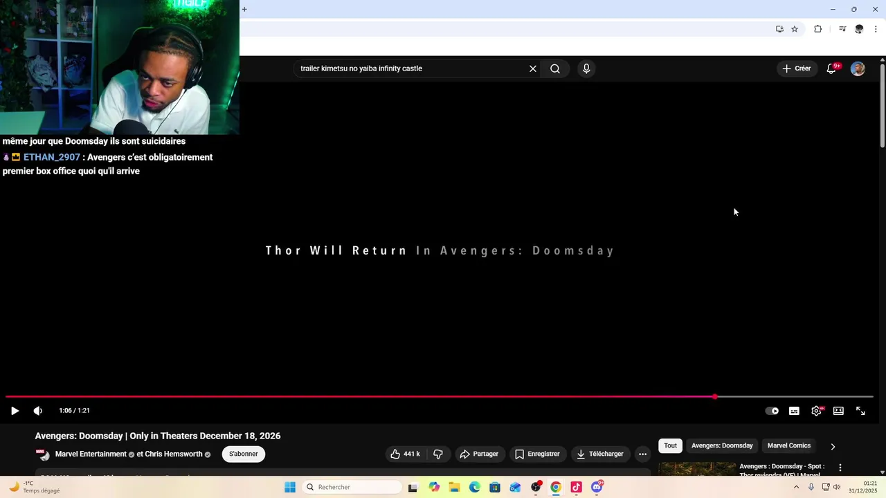This screenshot has height=498, width=886.
Task: Dislike the video with thumbs down
Action: [x=438, y=454]
